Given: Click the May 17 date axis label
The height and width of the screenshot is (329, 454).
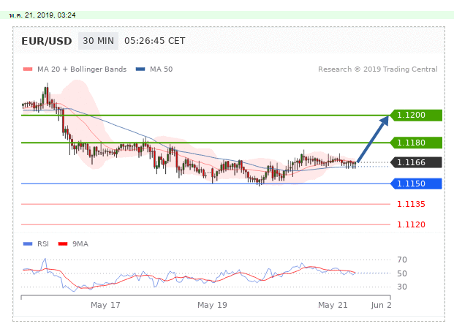Looking at the screenshot, I should click(105, 305).
